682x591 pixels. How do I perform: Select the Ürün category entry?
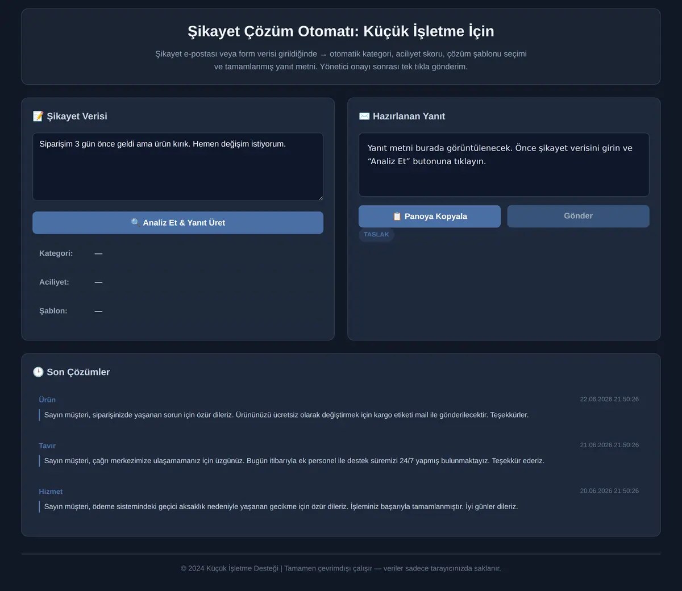click(47, 400)
